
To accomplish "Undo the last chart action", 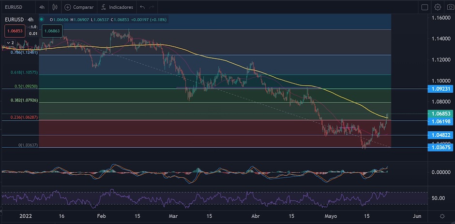I will (x=142, y=7).
